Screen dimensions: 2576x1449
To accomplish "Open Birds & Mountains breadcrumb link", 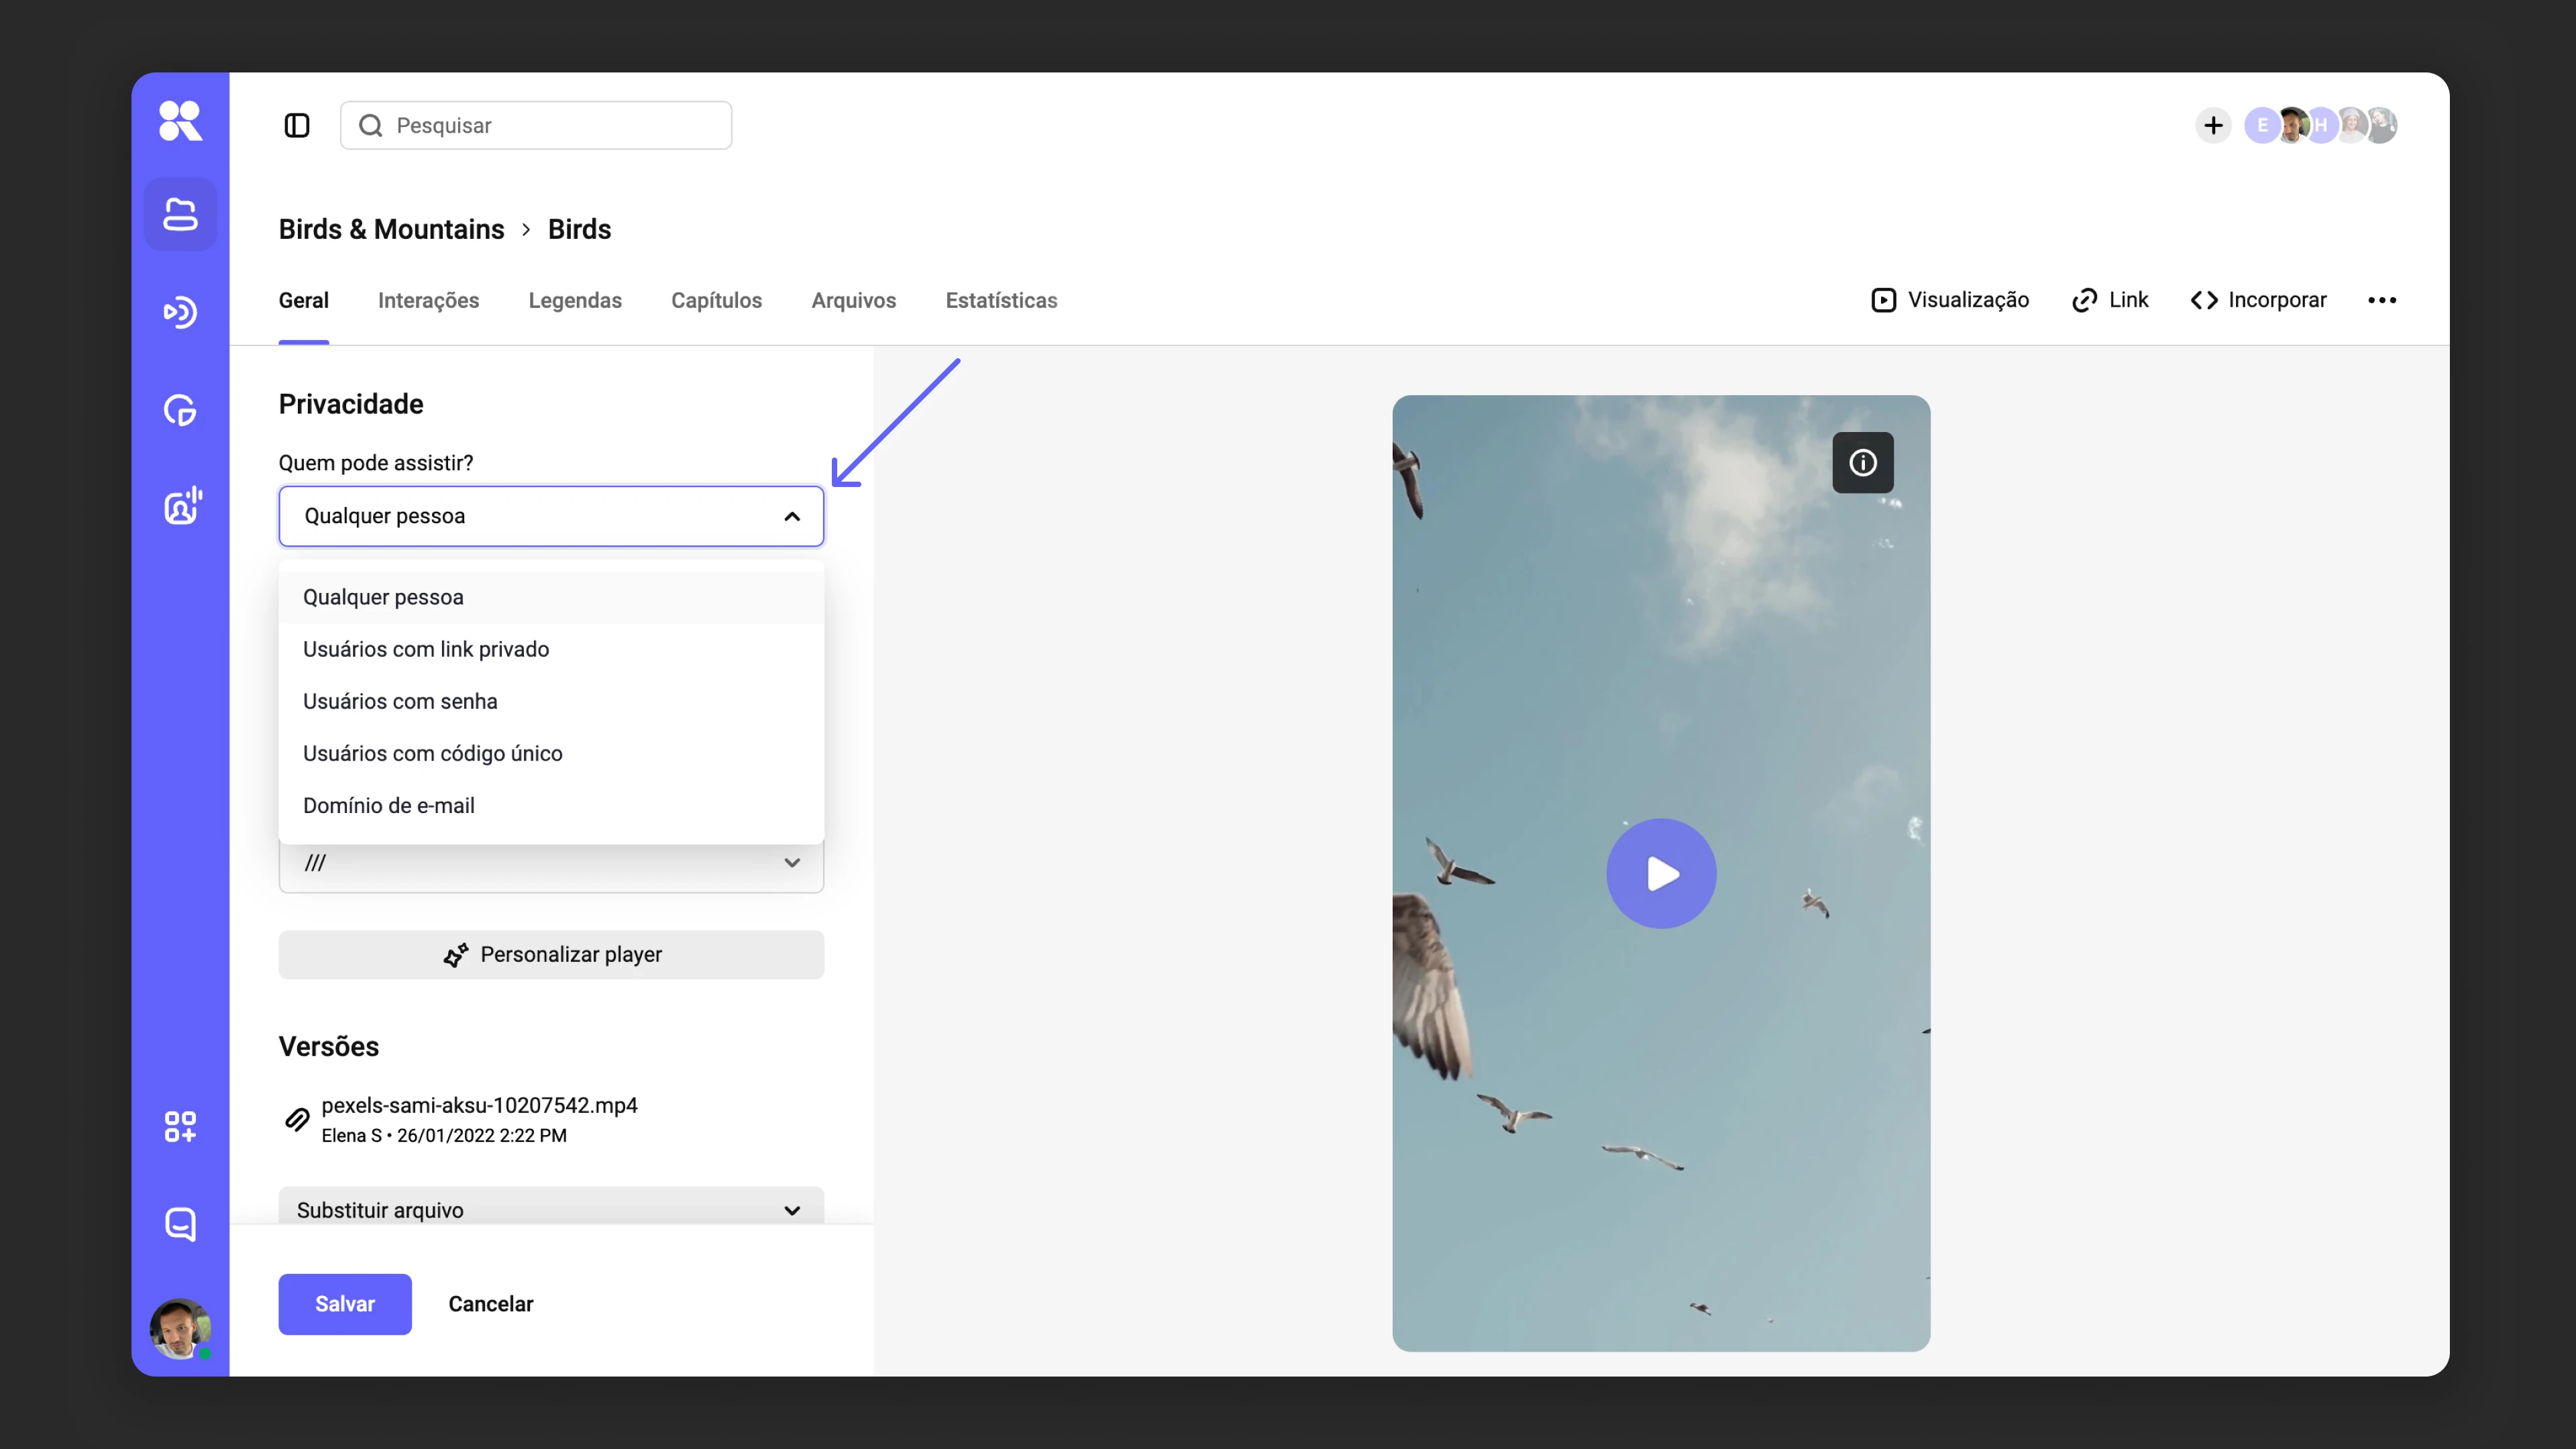I will 391,229.
